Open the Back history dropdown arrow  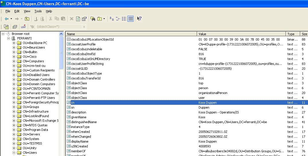[x=11, y=19]
